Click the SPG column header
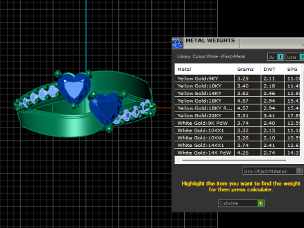Image resolution: width=304 pixels, height=228 pixels. pos(293,69)
